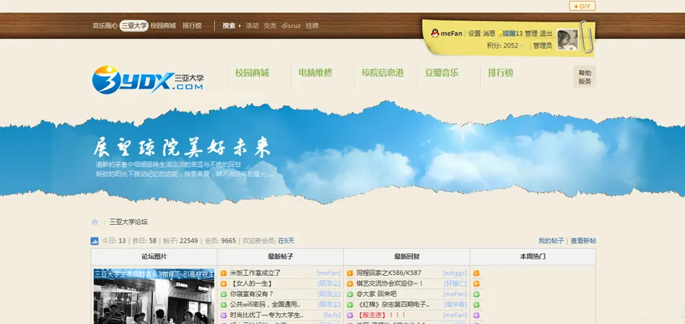Image resolution: width=685 pixels, height=324 pixels.
Task: Select the highlighted 三亚大学 top tab
Action: click(x=134, y=26)
